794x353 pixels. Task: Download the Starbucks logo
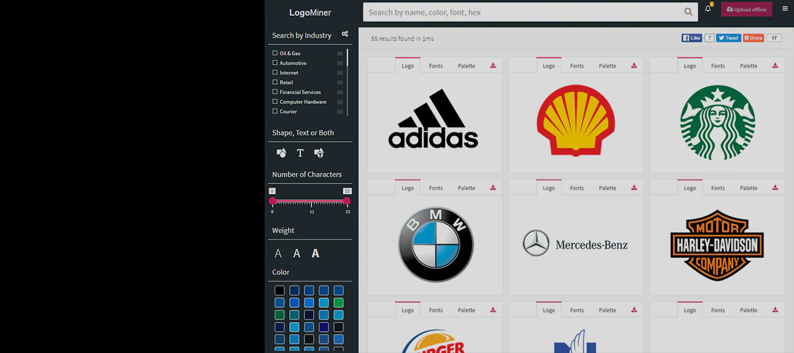tap(775, 66)
